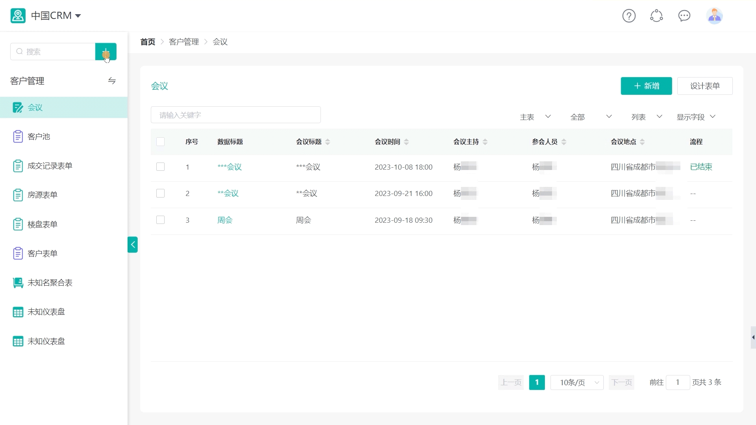Image resolution: width=756 pixels, height=425 pixels.
Task: Click the magnifier icon in sidebar search
Action: pyautogui.click(x=19, y=52)
